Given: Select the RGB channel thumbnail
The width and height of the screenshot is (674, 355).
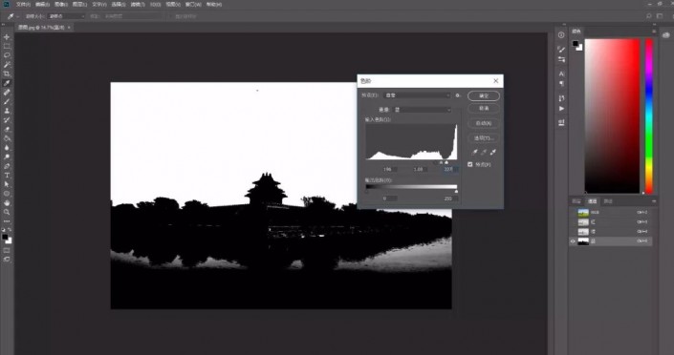Looking at the screenshot, I should click(583, 213).
